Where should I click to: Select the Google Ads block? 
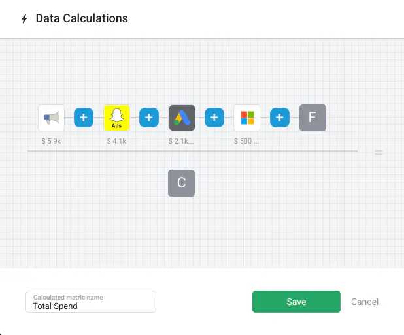[x=182, y=118]
